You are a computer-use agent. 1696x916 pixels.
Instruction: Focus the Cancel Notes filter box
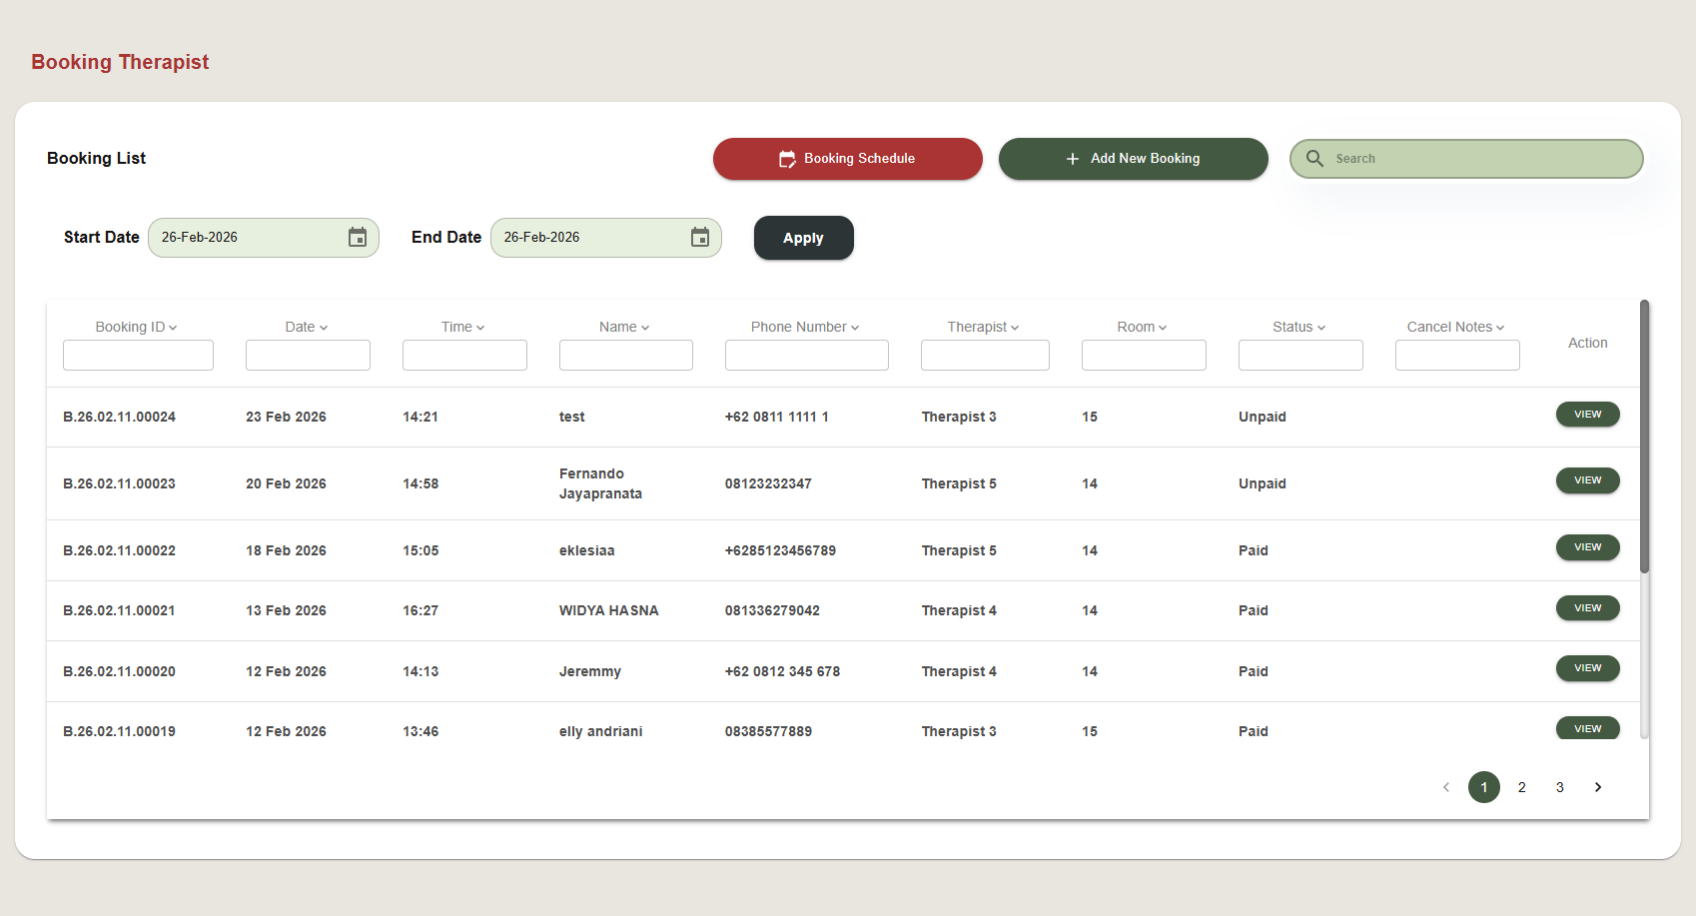1457,355
